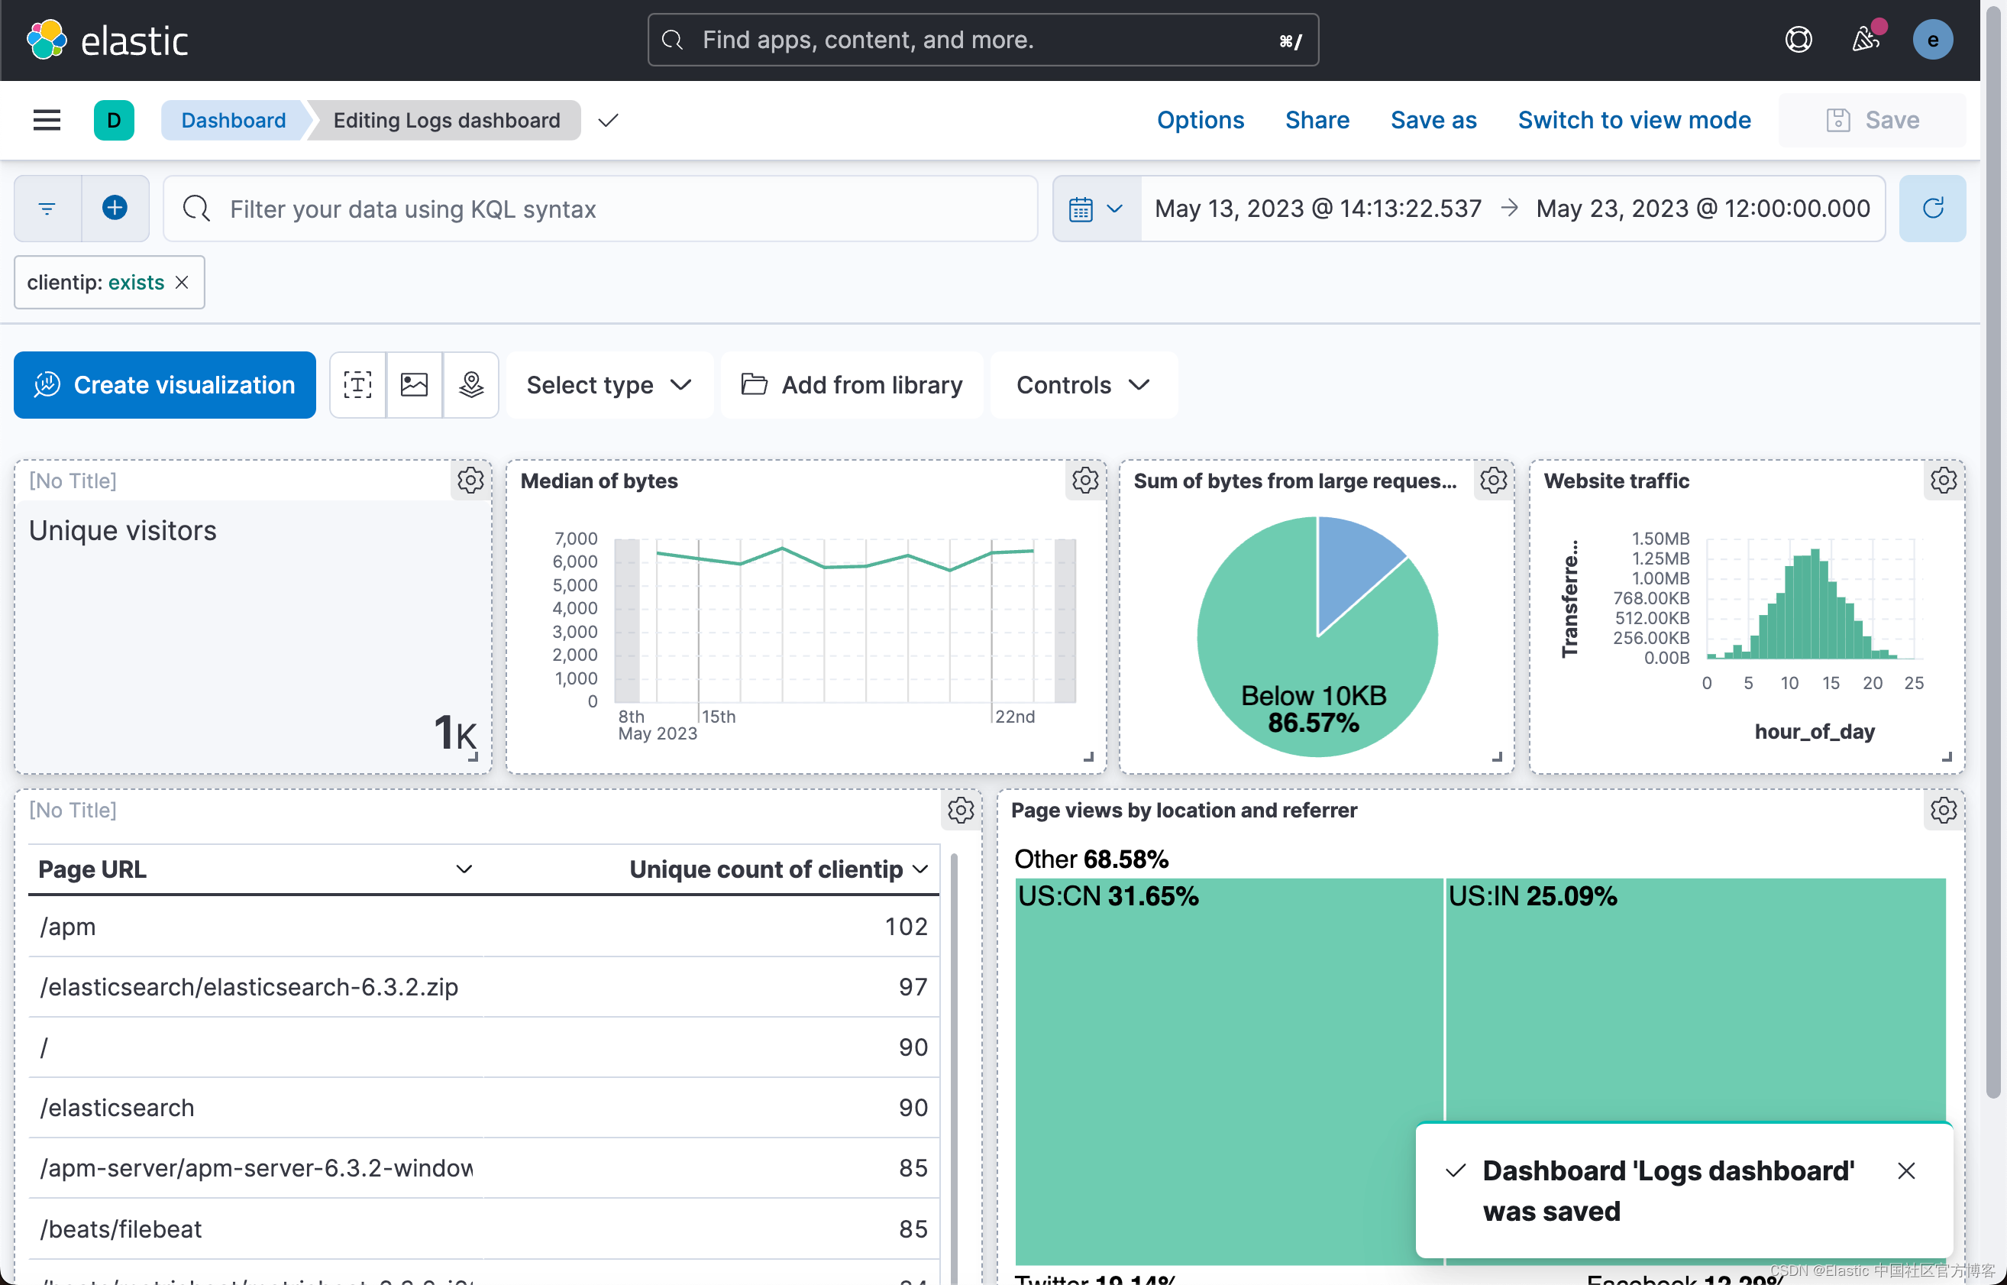Viewport: 2007px width, 1285px height.
Task: Toggle the date picker calendar selector
Action: point(1093,208)
